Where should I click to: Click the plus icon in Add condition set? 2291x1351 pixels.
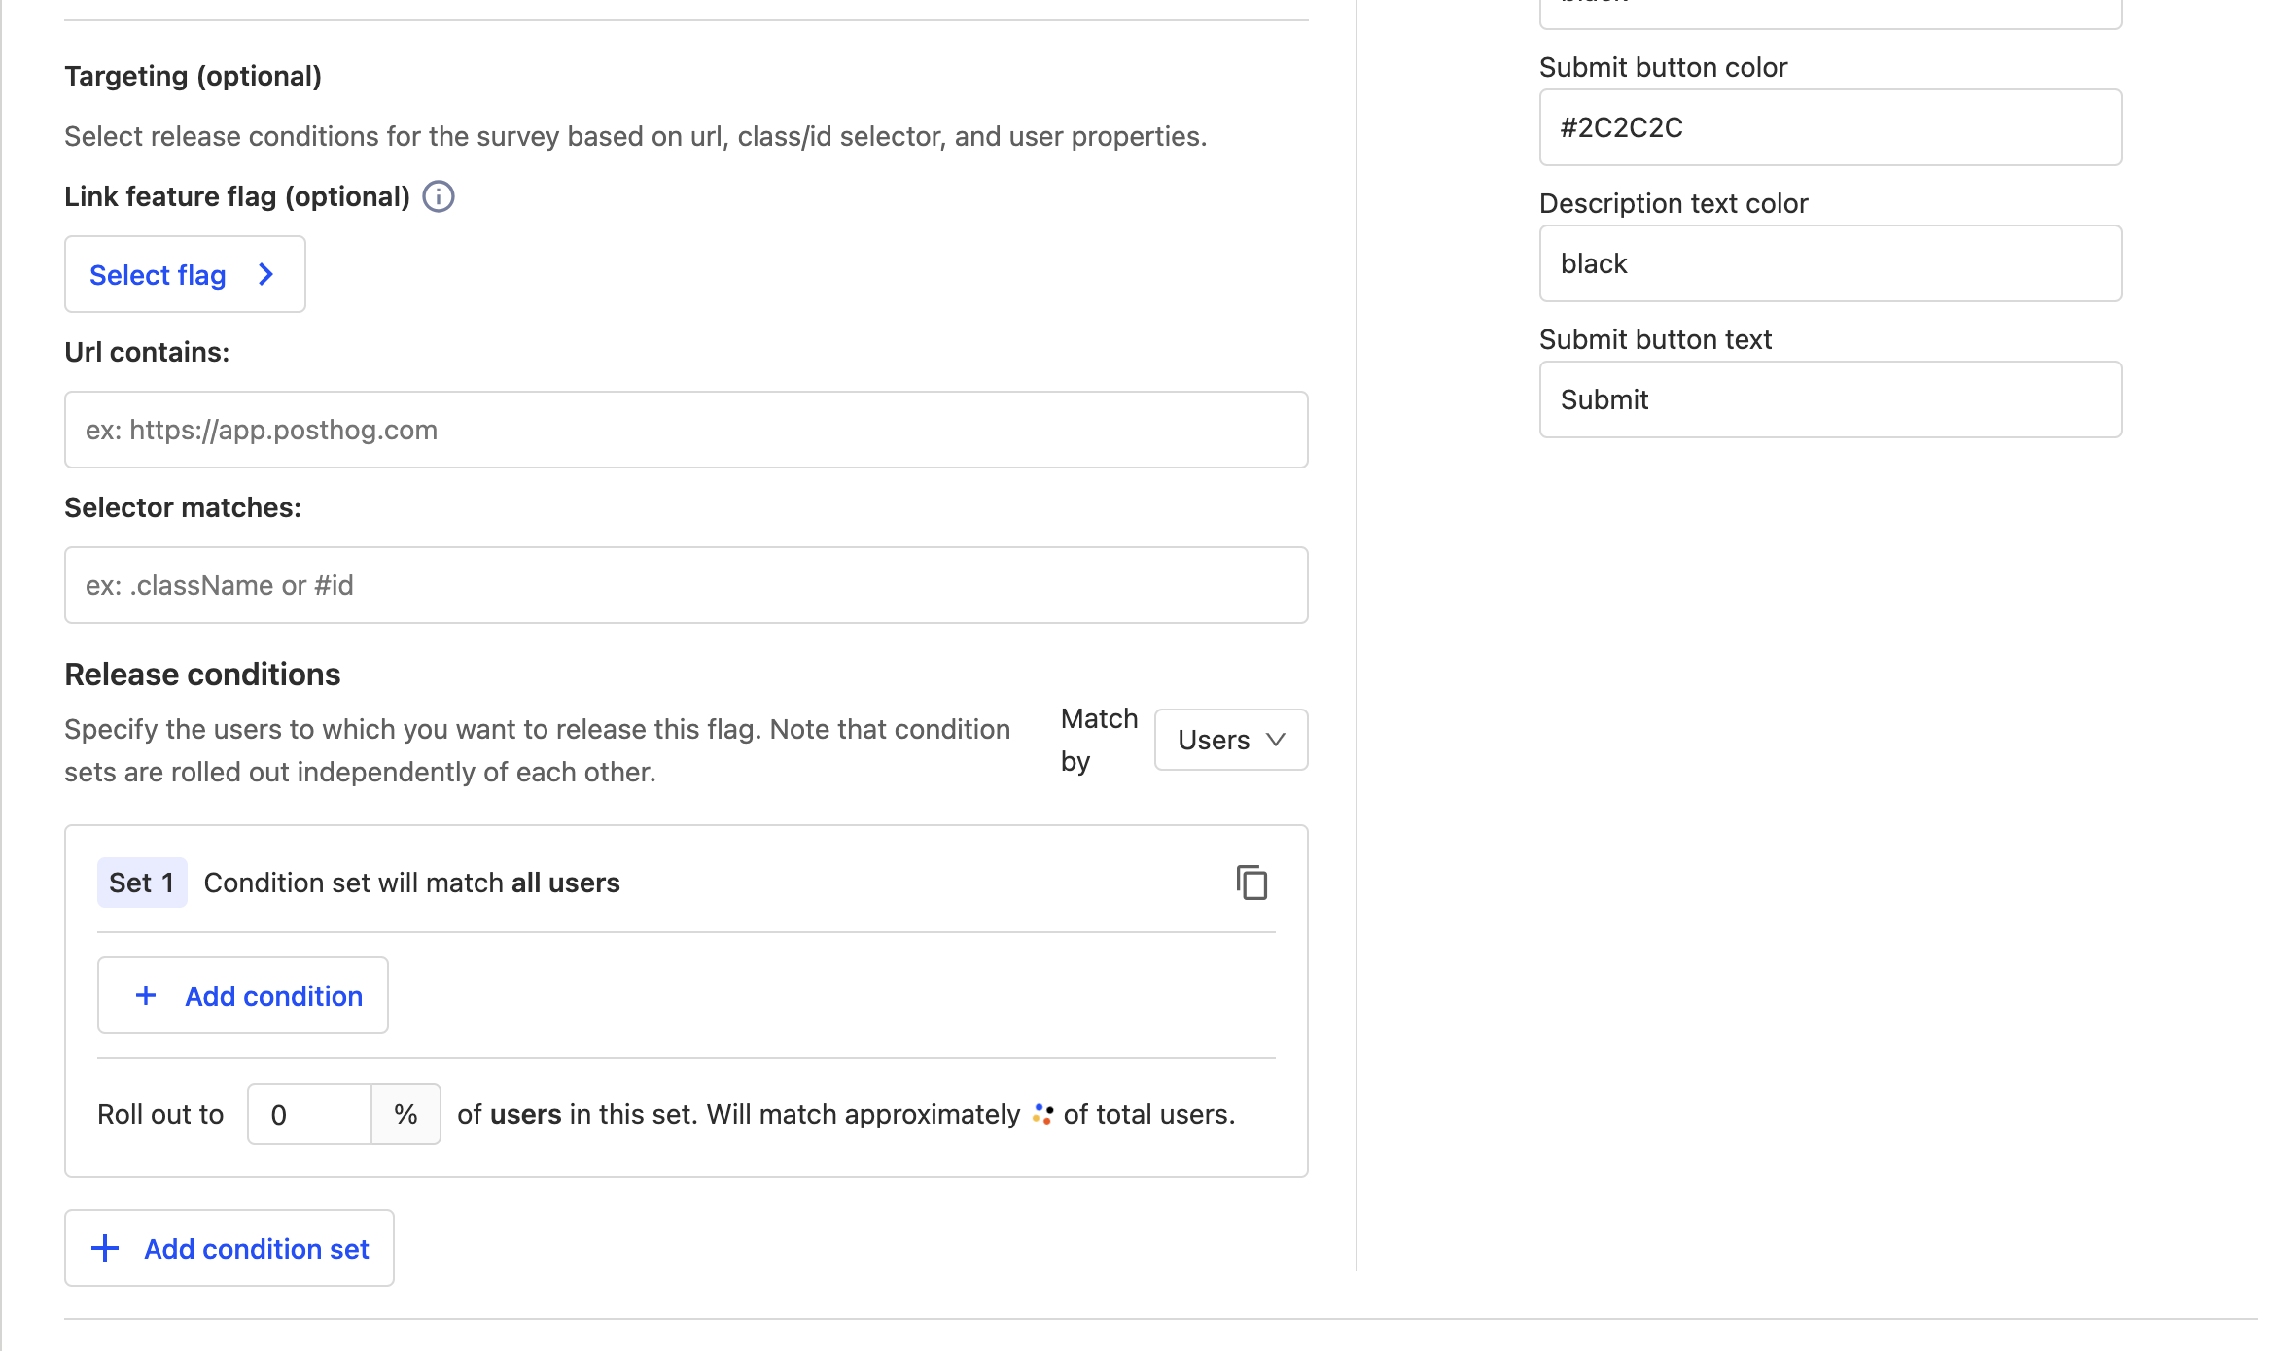click(x=105, y=1248)
